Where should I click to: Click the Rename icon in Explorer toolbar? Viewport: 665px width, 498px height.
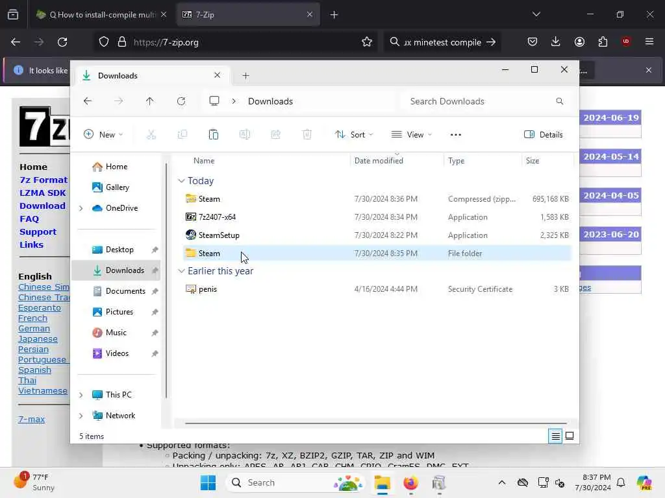[x=245, y=135]
